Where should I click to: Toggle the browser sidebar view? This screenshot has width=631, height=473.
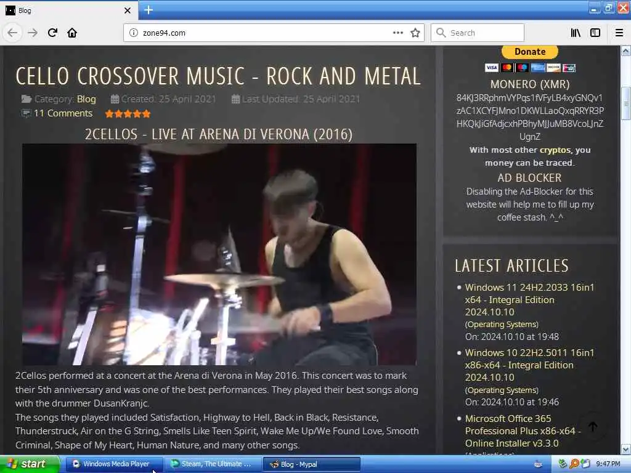(595, 33)
